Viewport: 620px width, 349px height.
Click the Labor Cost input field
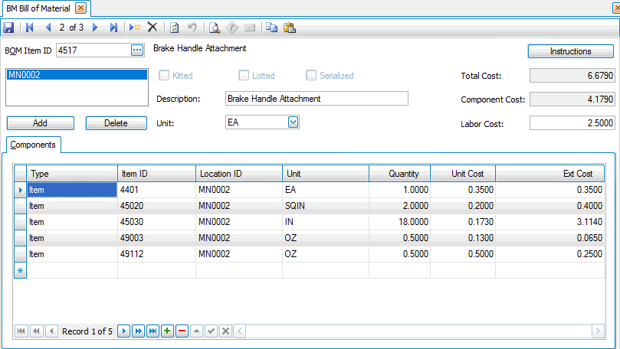coord(571,123)
